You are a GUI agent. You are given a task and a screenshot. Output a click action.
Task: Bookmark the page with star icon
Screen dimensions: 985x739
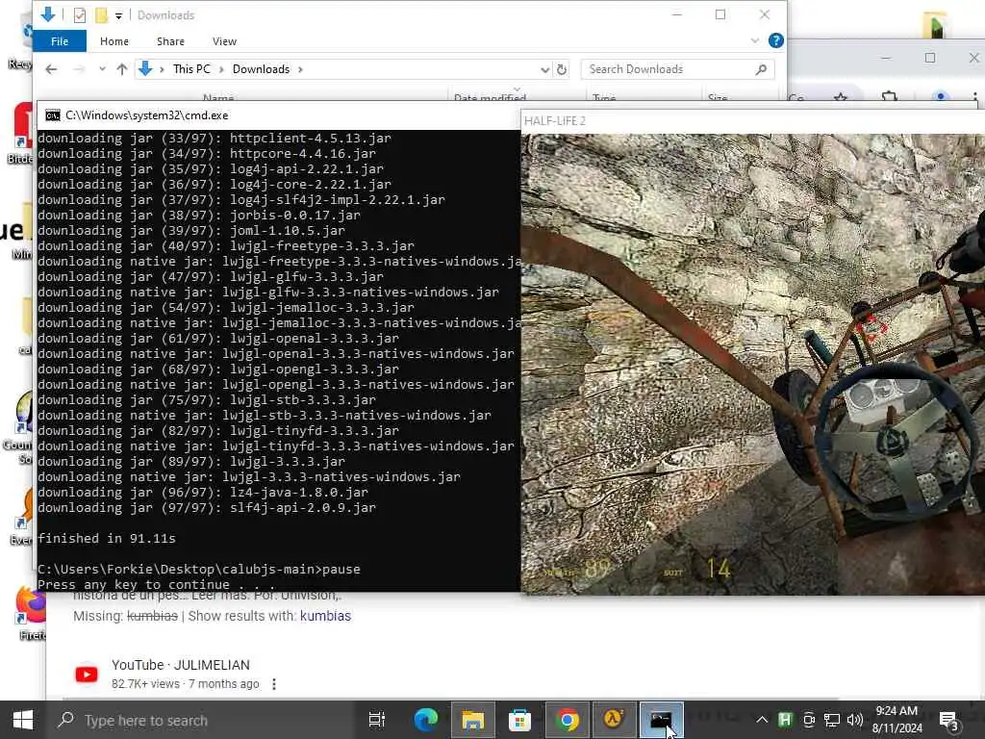coord(841,97)
